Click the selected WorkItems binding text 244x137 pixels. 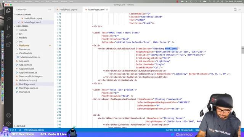pyautogui.click(x=171, y=49)
